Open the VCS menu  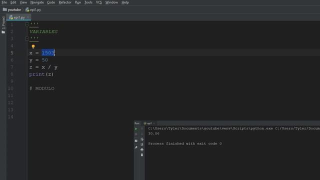pos(99,2)
